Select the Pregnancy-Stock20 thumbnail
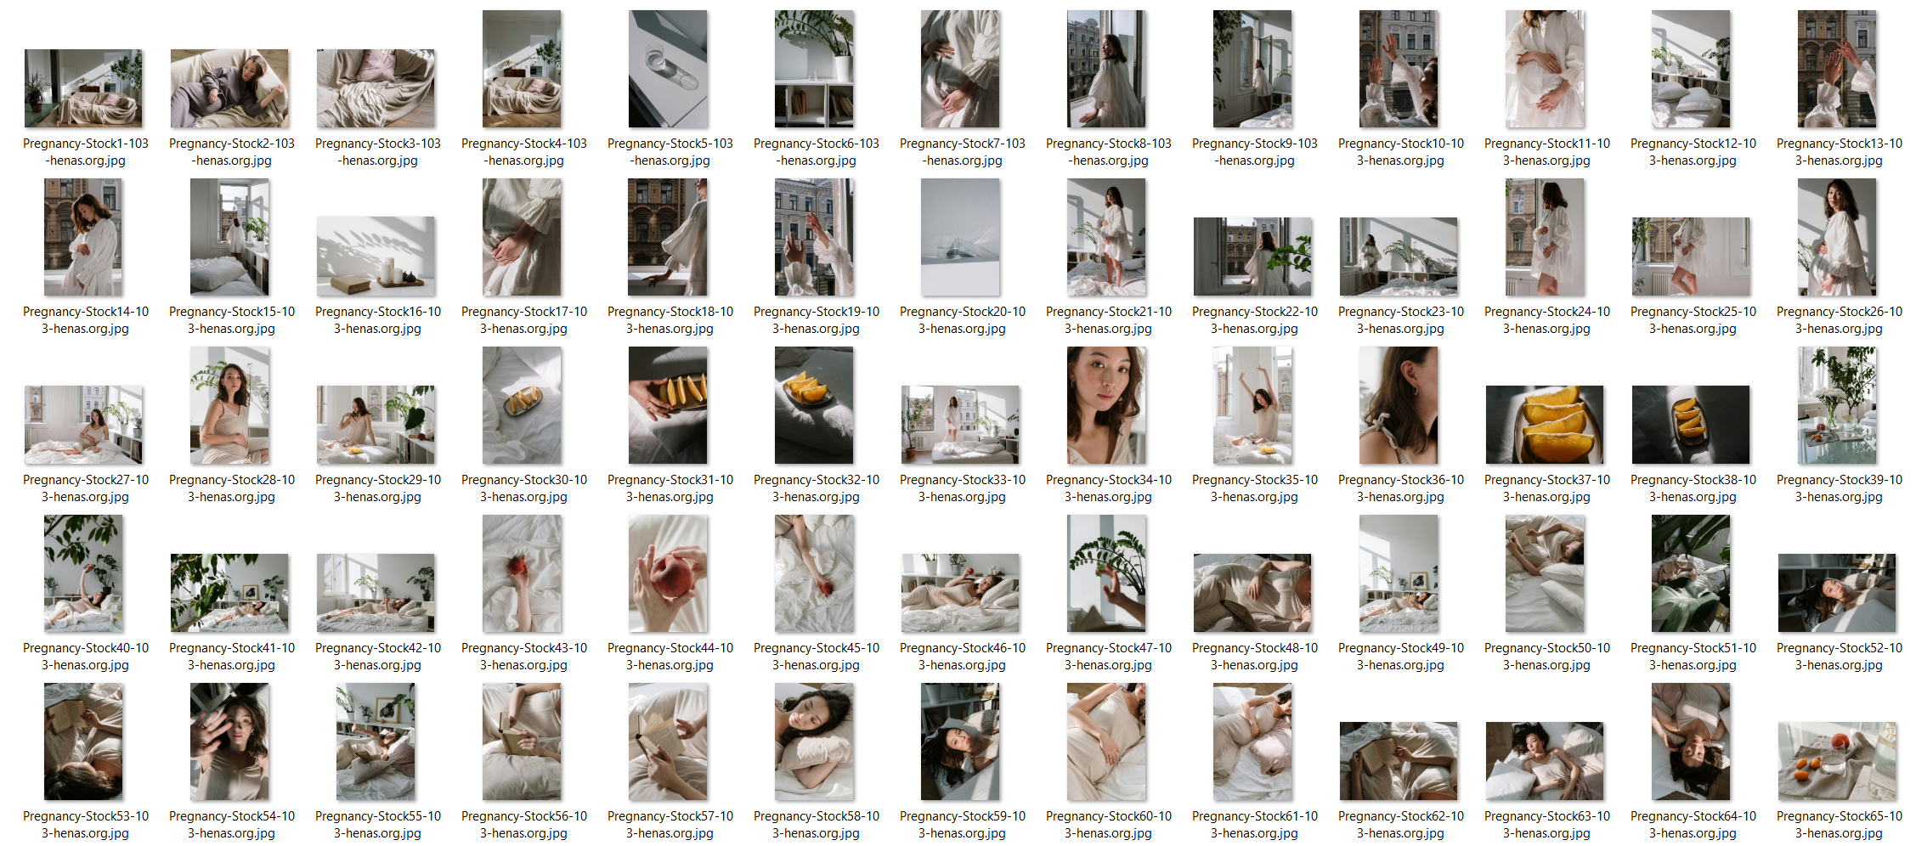Image resolution: width=1916 pixels, height=846 pixels. (x=960, y=237)
